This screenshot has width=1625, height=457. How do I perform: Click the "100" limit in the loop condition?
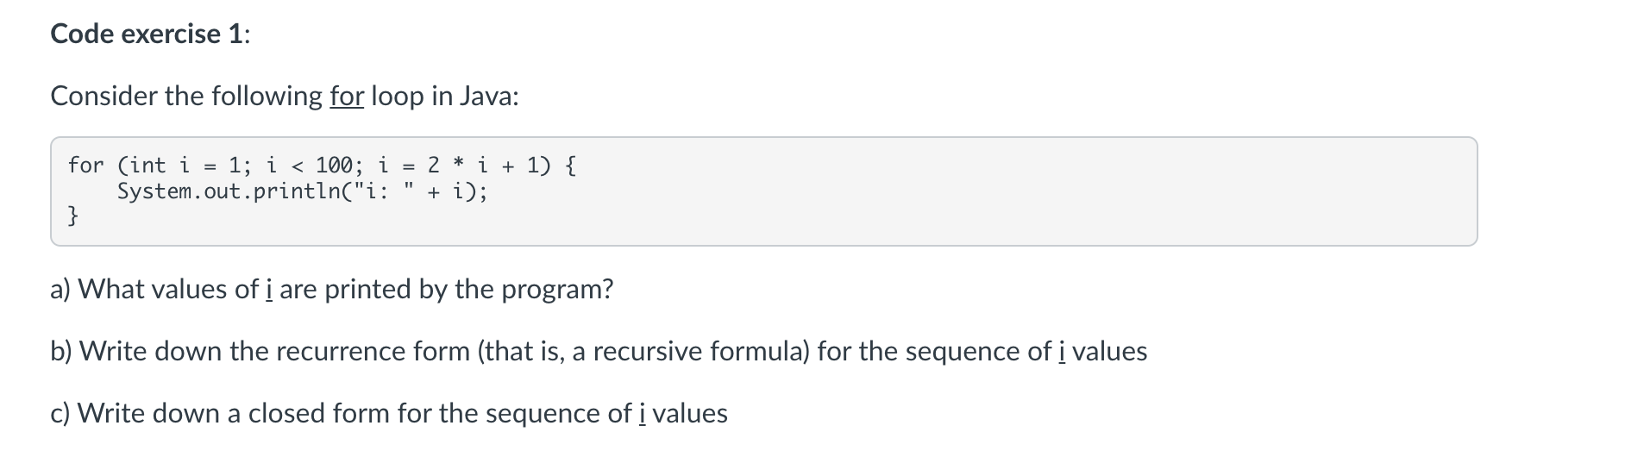click(x=333, y=165)
